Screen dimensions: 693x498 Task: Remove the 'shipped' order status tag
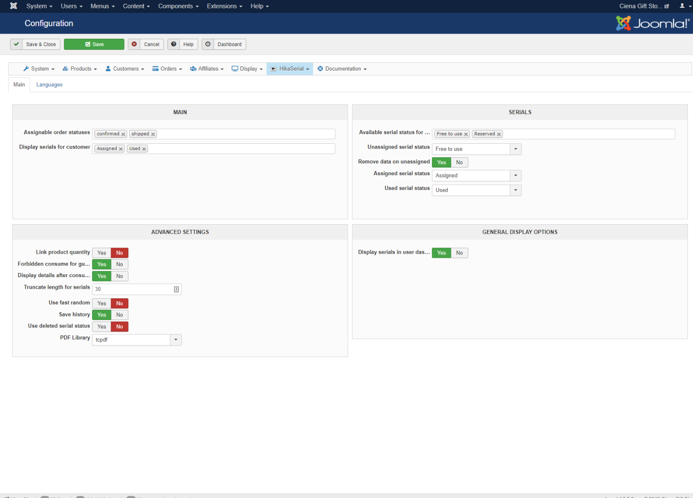point(153,134)
